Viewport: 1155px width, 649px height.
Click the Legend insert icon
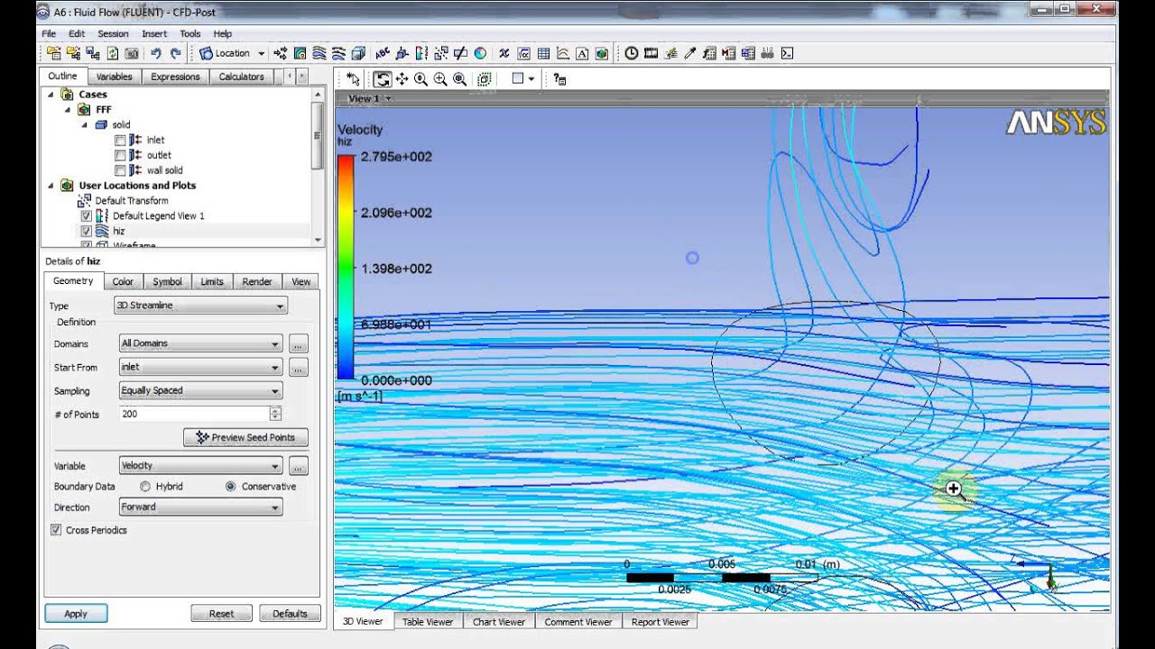(x=421, y=53)
